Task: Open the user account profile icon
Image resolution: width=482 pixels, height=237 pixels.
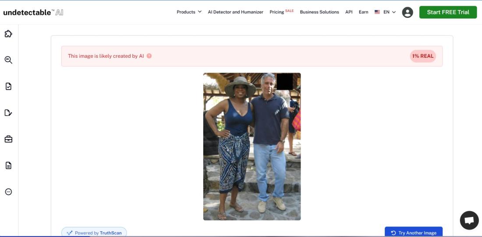Action: point(408,12)
